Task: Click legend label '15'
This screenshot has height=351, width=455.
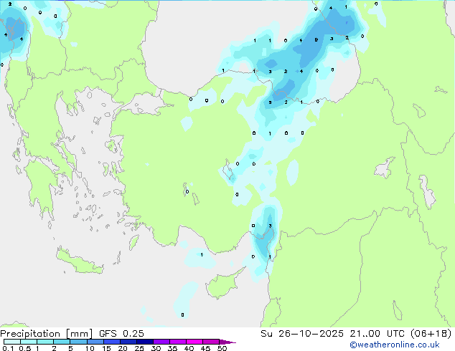Action: (106, 348)
